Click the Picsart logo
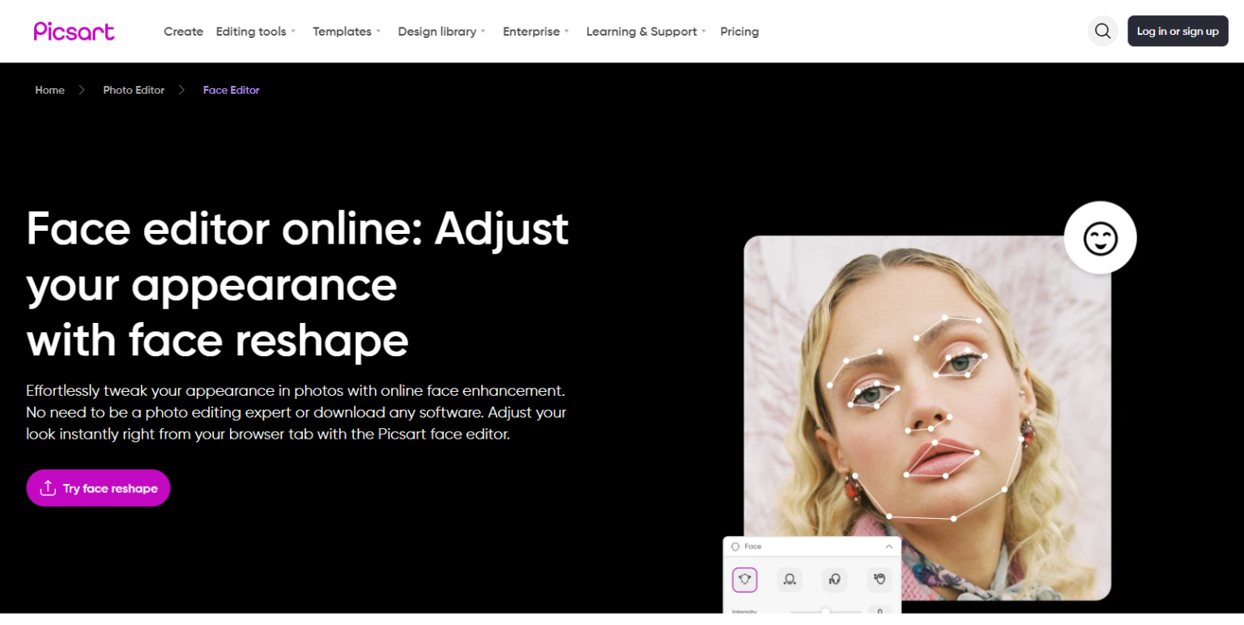Screen dimensions: 1244x625 pyautogui.click(x=74, y=31)
